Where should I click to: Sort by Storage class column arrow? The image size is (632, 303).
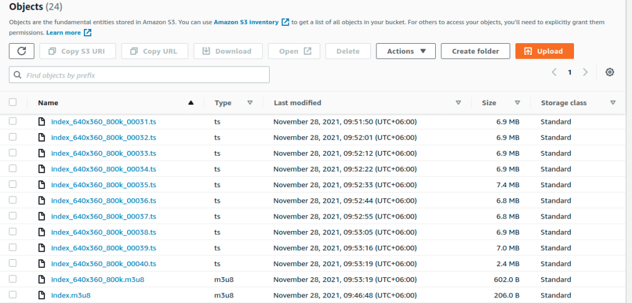[x=613, y=103]
